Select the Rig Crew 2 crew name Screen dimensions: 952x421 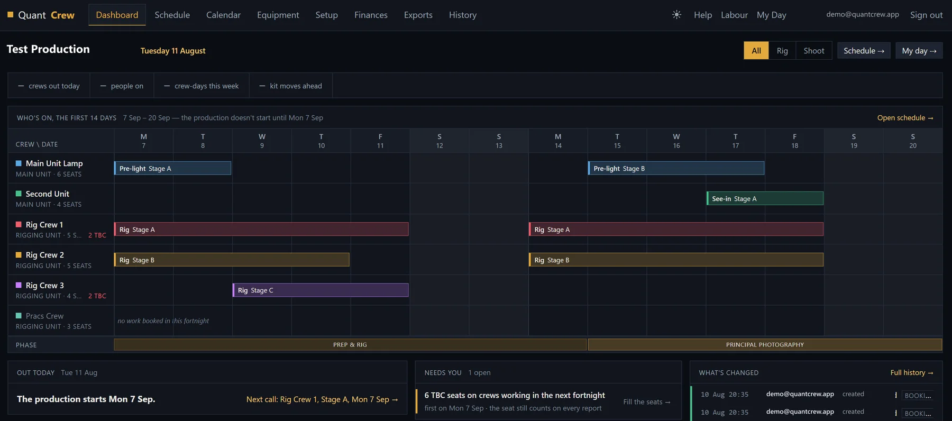click(x=45, y=254)
